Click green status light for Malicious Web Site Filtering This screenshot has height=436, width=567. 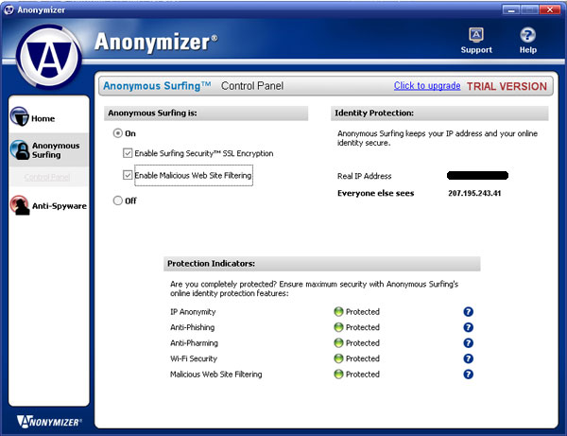(x=338, y=374)
